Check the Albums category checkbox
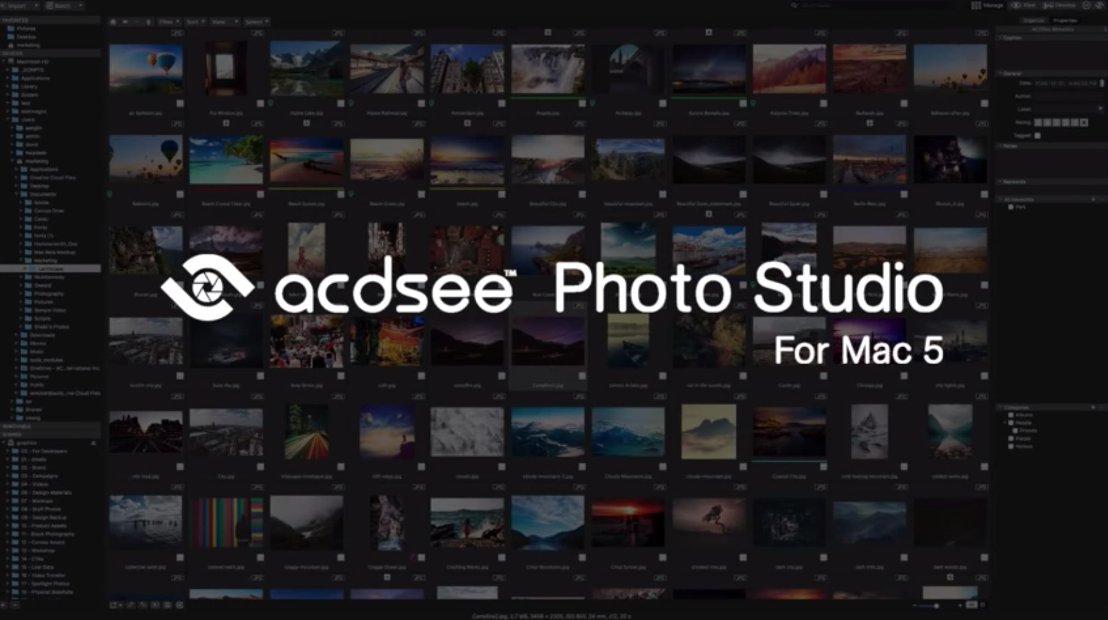This screenshot has height=620, width=1108. point(1011,415)
